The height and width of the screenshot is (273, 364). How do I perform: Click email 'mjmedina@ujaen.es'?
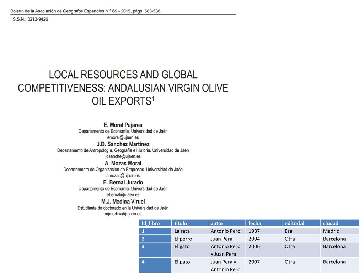pyautogui.click(x=123, y=214)
